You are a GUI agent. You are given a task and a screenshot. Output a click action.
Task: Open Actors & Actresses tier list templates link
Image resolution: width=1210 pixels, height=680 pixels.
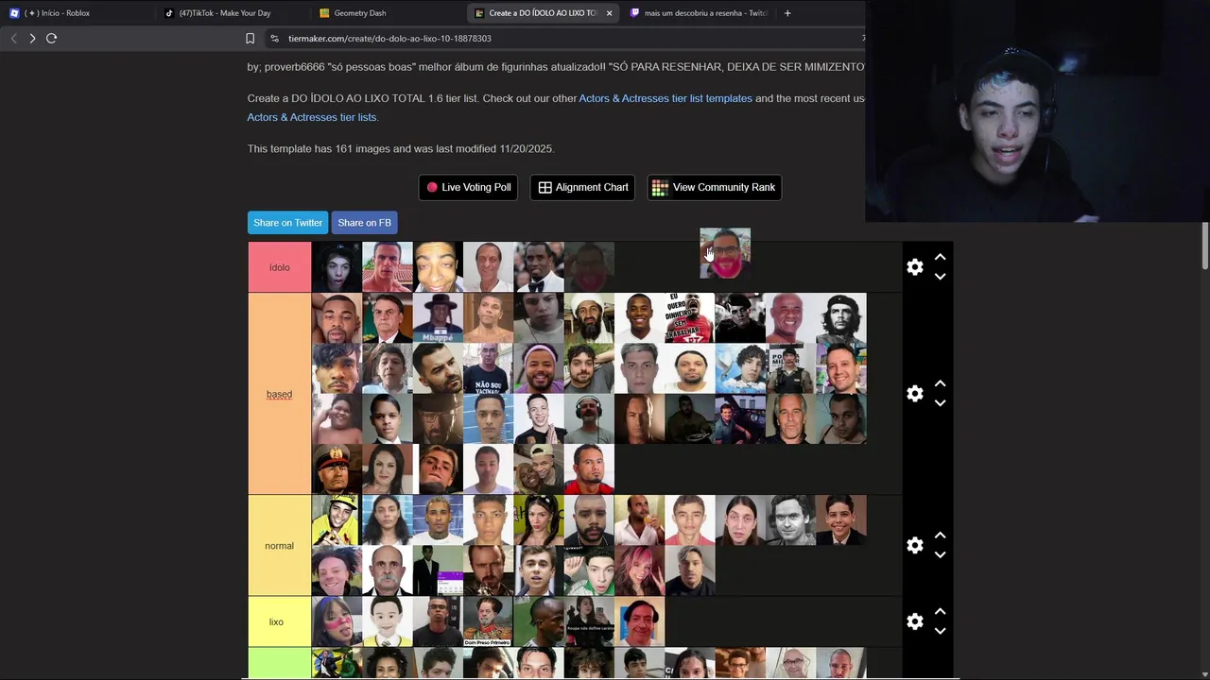pyautogui.click(x=665, y=98)
